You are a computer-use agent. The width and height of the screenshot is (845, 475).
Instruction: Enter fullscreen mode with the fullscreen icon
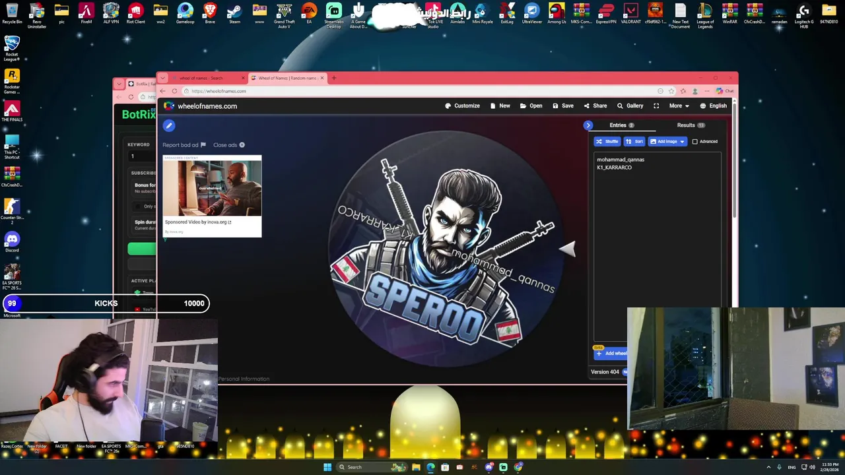[656, 106]
